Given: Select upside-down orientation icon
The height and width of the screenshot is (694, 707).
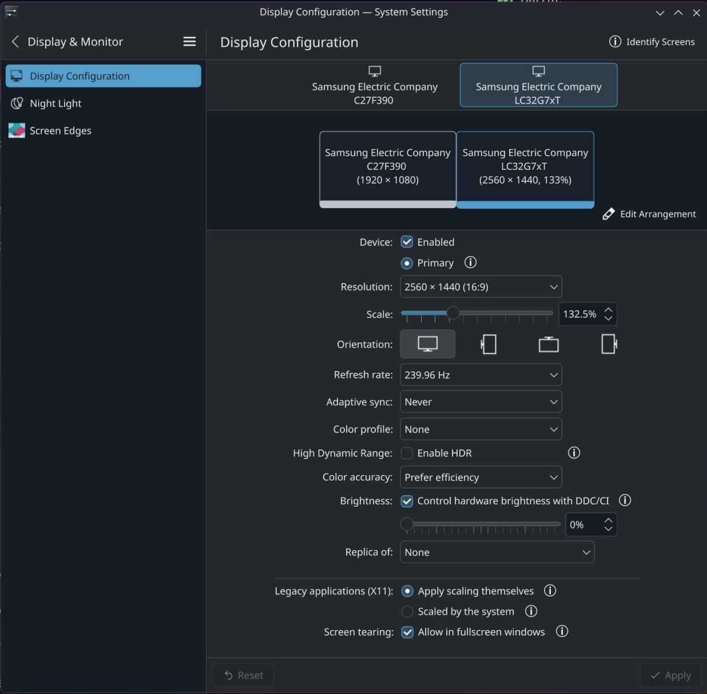Looking at the screenshot, I should tap(549, 344).
